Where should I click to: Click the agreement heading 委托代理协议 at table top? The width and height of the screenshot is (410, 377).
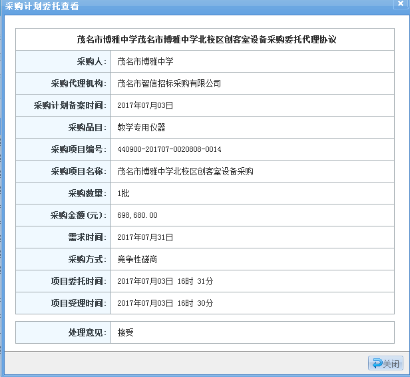pos(207,40)
